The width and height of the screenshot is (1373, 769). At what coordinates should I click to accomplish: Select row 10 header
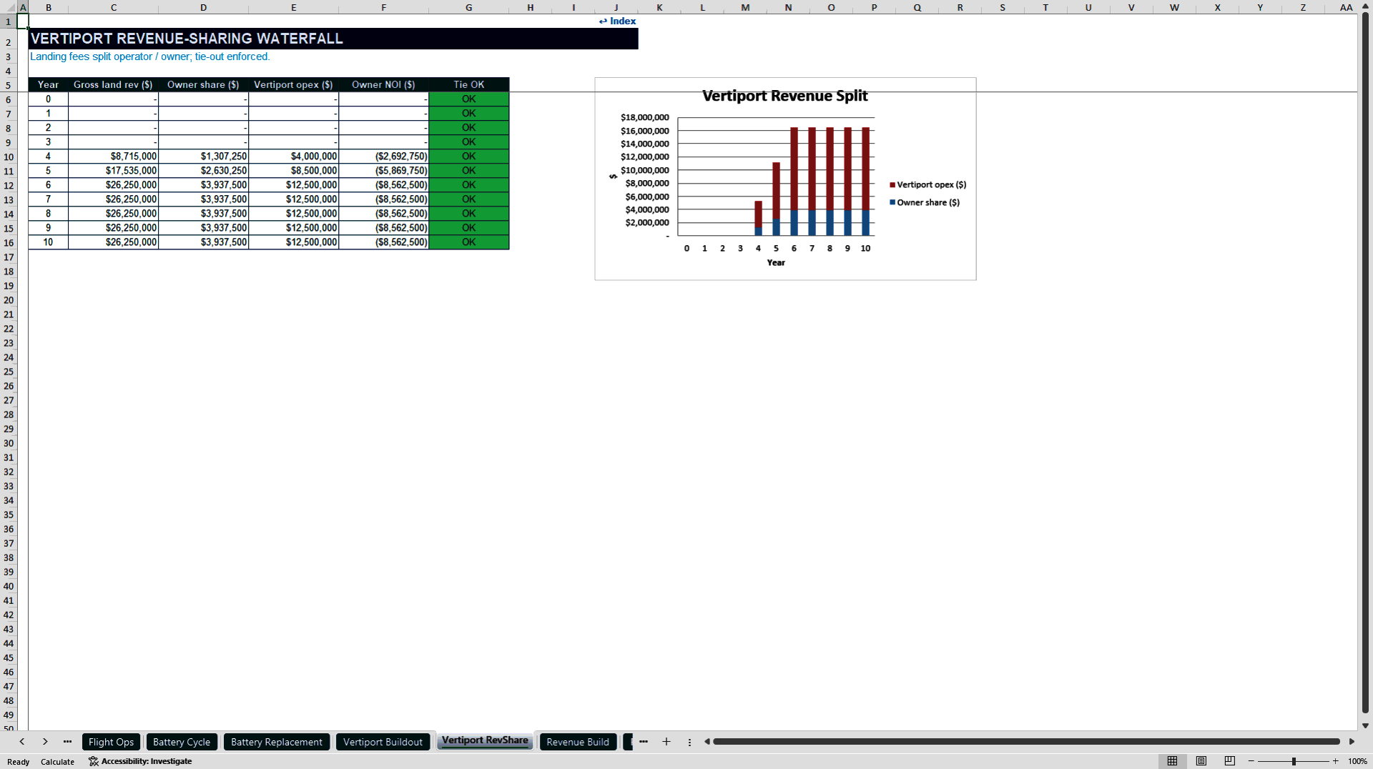(x=9, y=157)
